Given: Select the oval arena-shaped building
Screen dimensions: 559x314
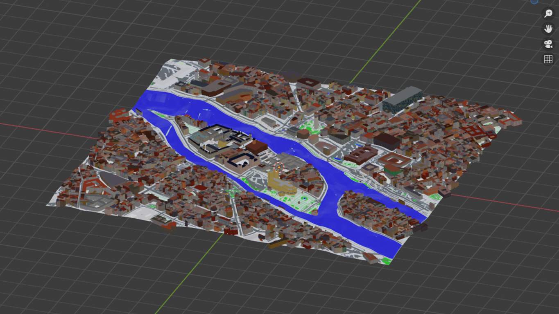Looking at the screenshot, I should pyautogui.click(x=394, y=161).
